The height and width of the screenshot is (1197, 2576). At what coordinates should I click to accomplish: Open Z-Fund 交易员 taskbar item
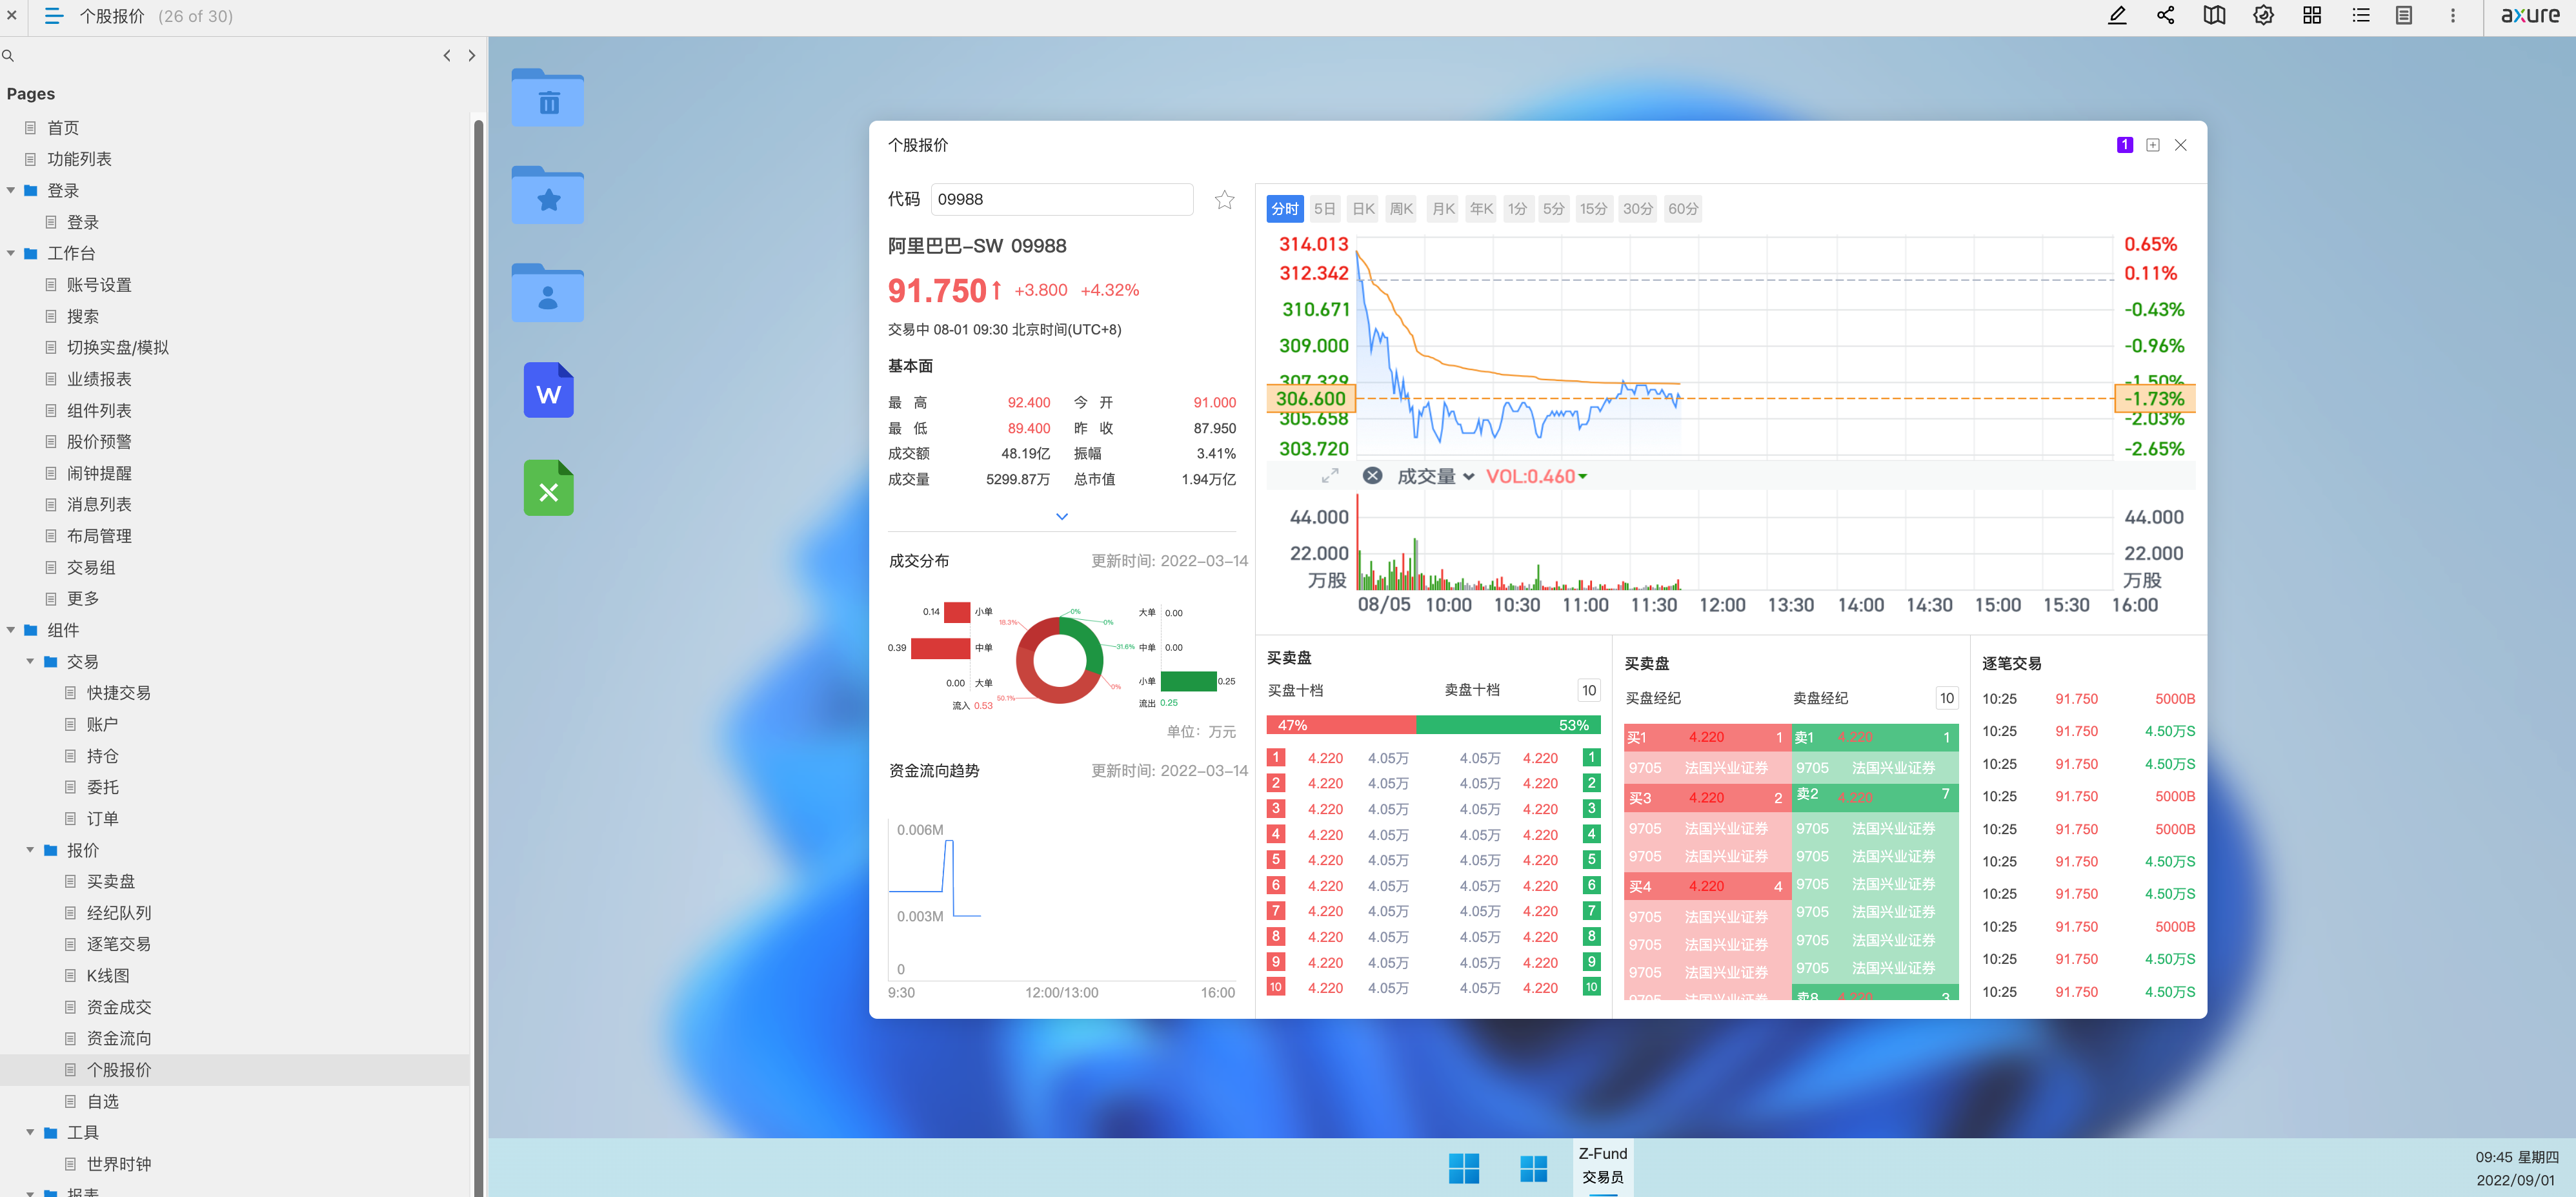click(x=1603, y=1166)
